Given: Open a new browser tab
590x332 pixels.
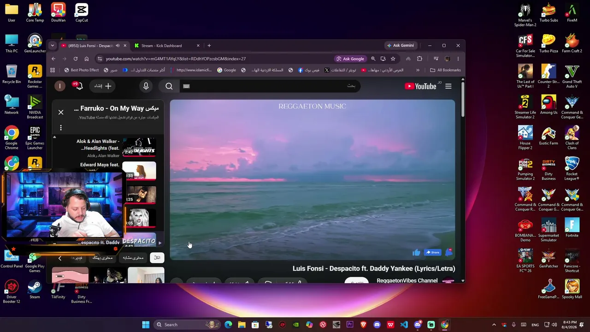Looking at the screenshot, I should click(209, 46).
